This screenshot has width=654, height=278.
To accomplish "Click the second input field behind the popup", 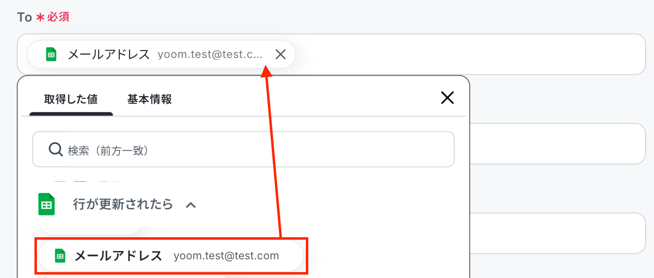I will pyautogui.click(x=556, y=143).
